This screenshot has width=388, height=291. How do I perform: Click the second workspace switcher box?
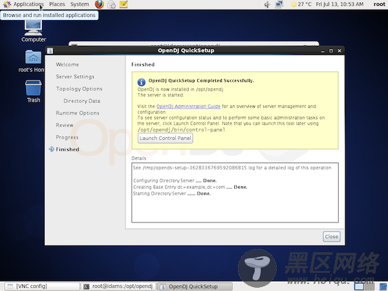pos(369,286)
